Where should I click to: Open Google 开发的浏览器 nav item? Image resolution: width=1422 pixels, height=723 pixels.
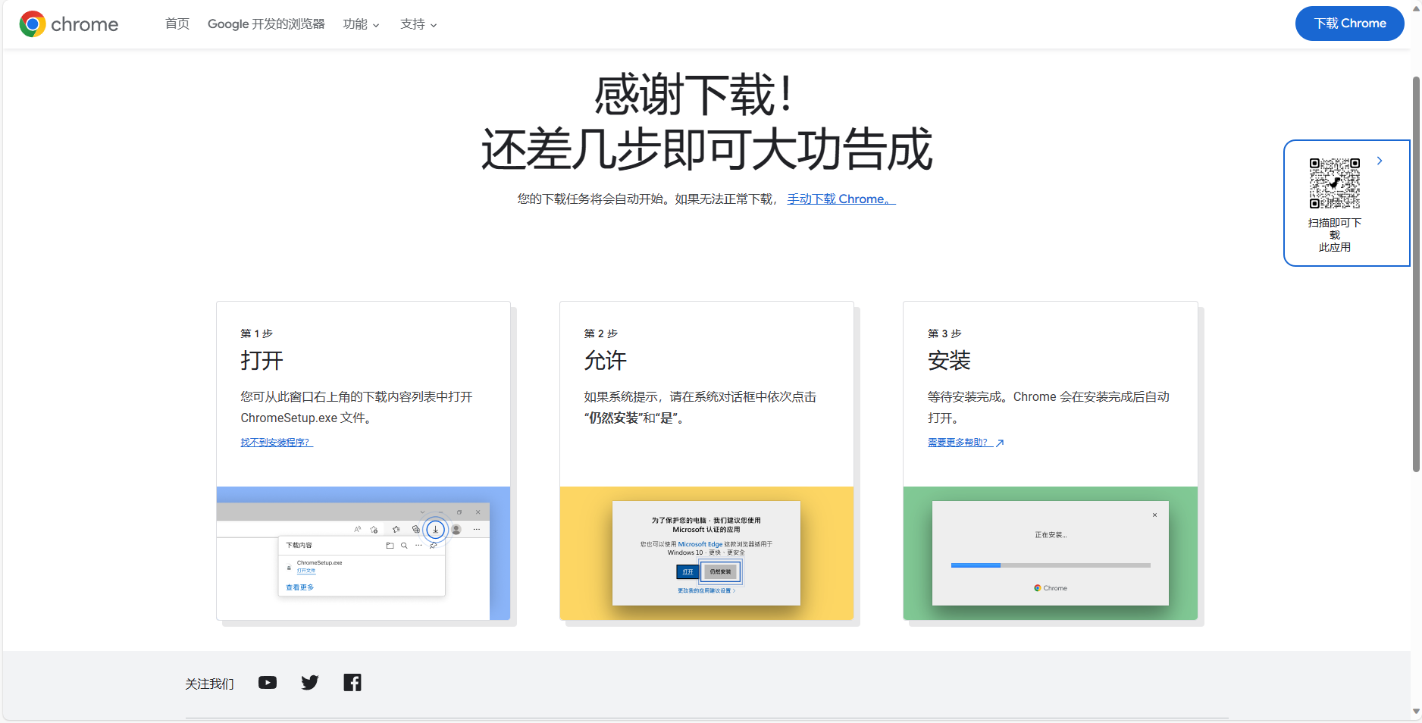click(x=266, y=24)
